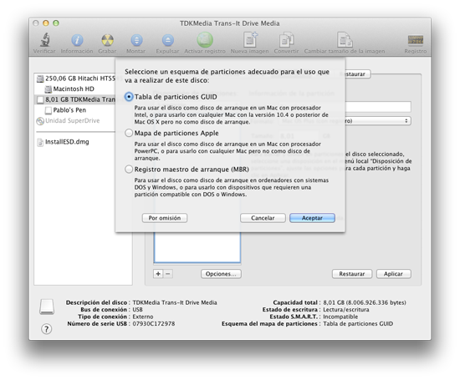Click the Hitachi hard disk icon

tap(40, 79)
